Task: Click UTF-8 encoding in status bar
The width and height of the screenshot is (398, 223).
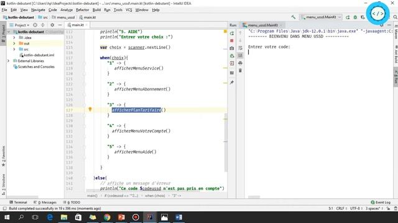Action: 356,208
